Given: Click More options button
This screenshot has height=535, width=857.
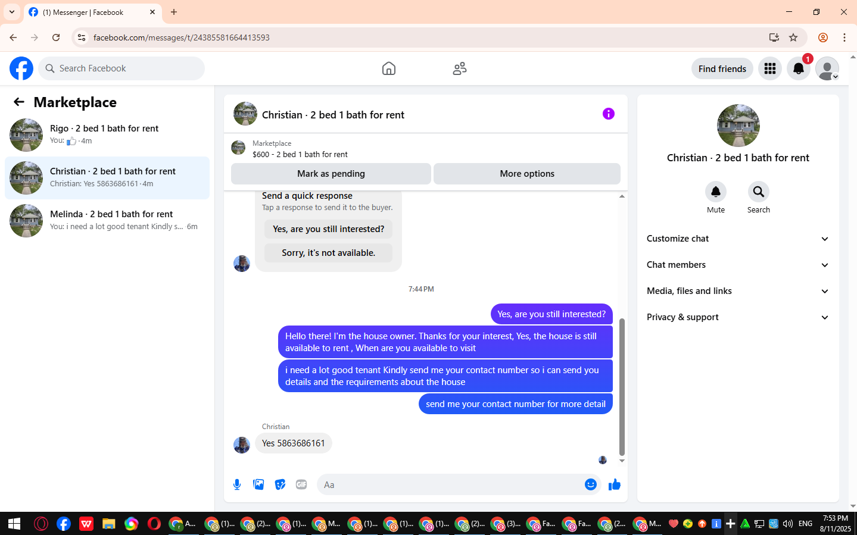Looking at the screenshot, I should click(527, 174).
